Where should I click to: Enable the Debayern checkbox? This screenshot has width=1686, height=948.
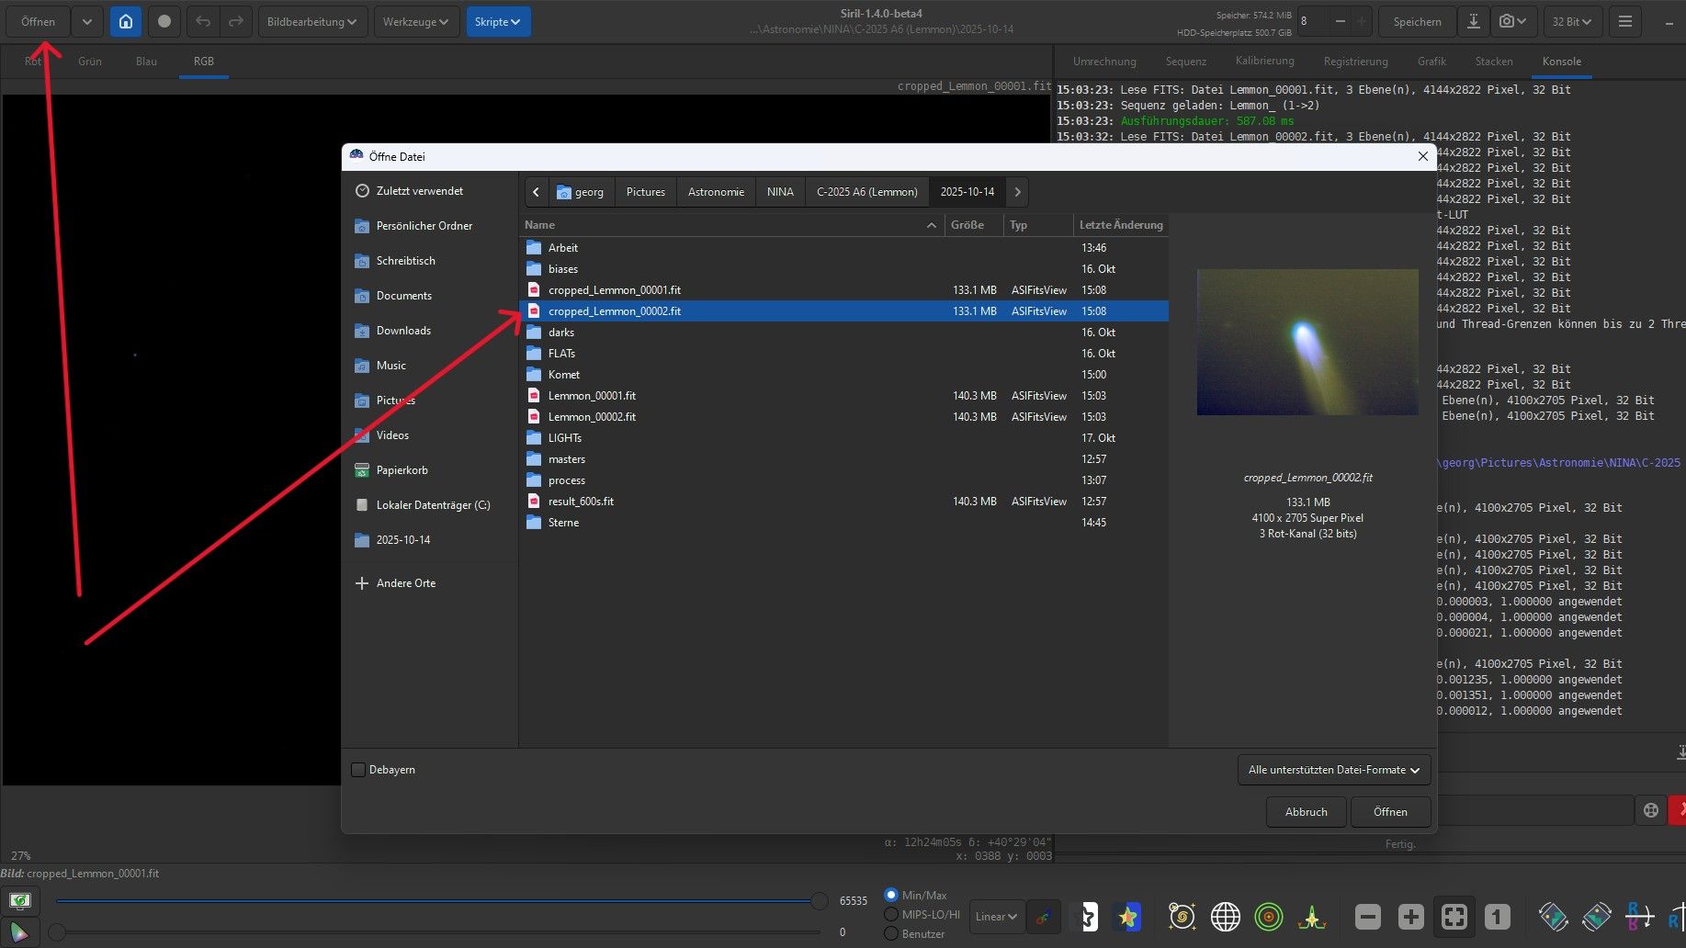coord(358,770)
